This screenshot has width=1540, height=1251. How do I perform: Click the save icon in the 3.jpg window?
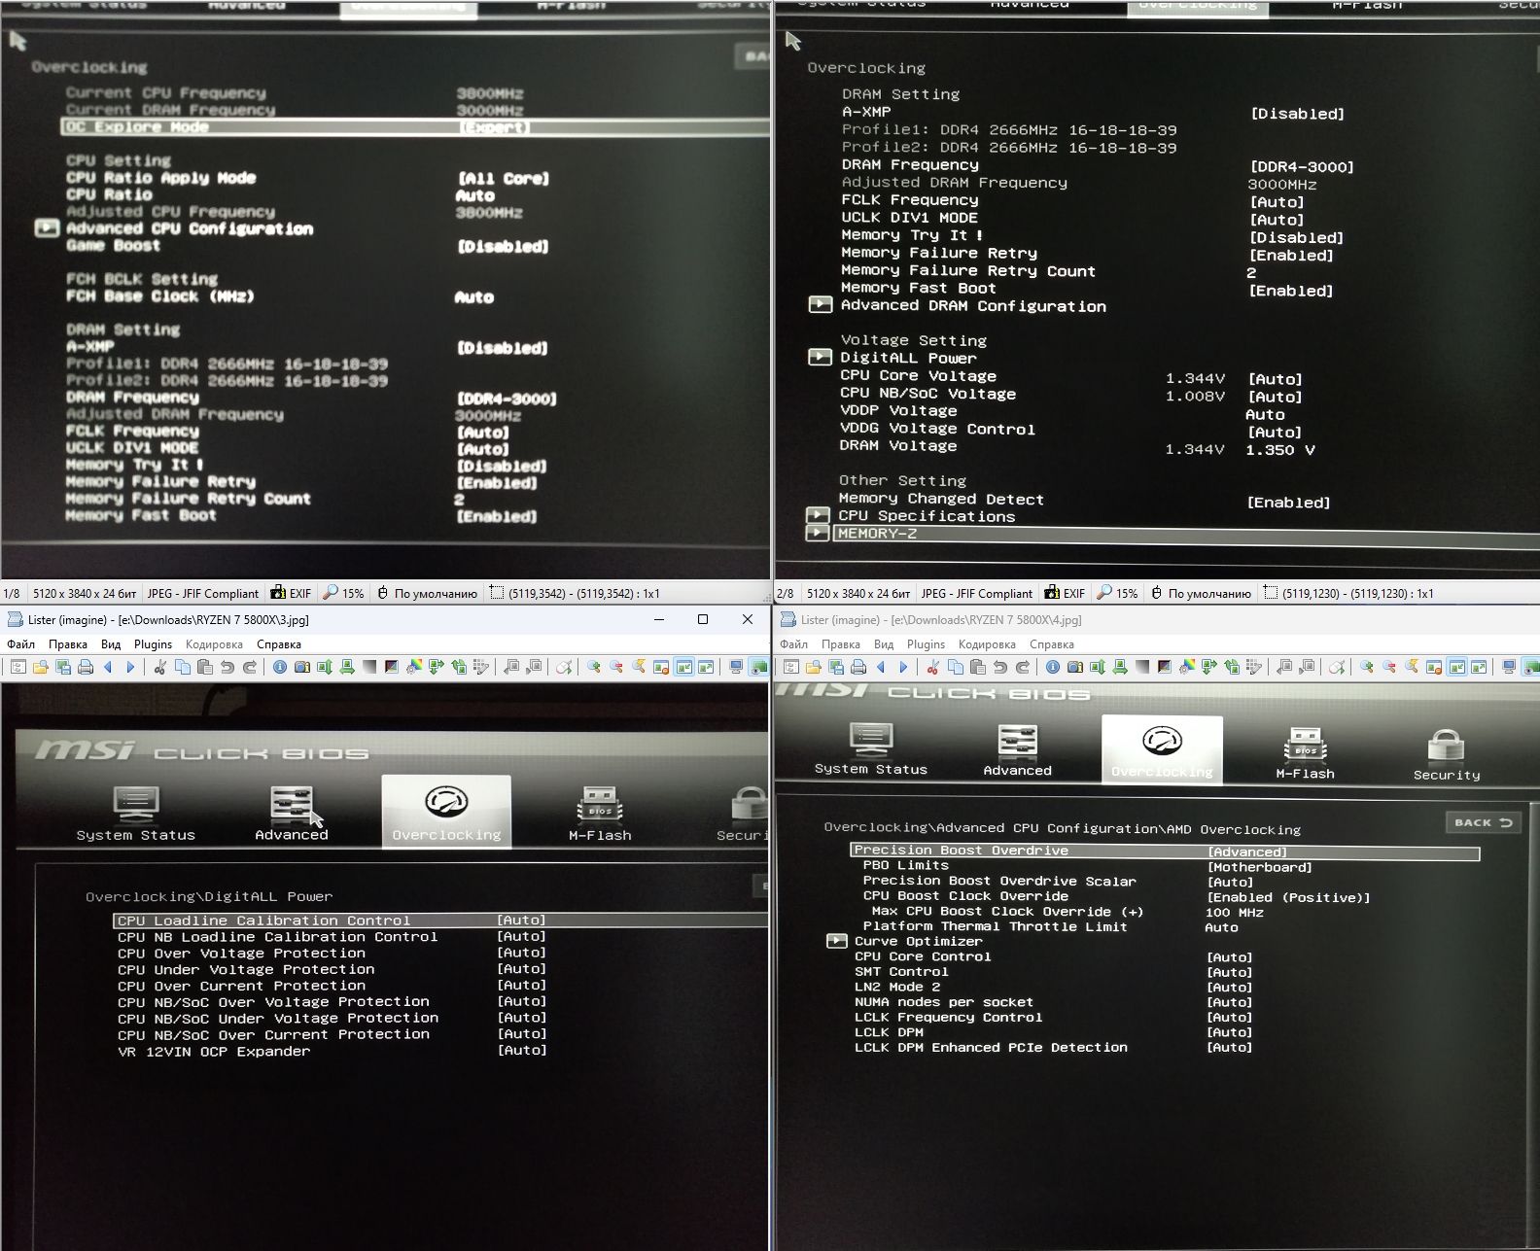click(x=63, y=667)
